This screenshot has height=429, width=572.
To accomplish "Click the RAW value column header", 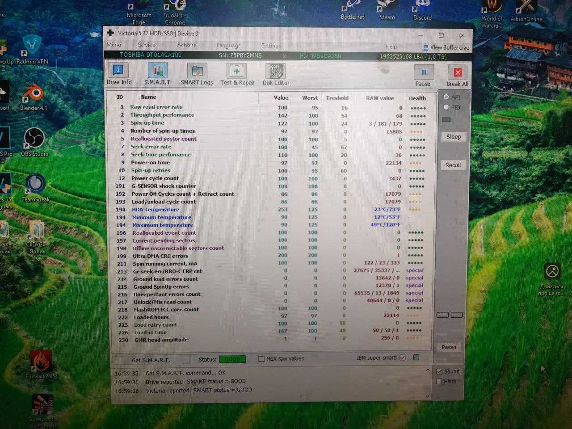I will click(380, 98).
